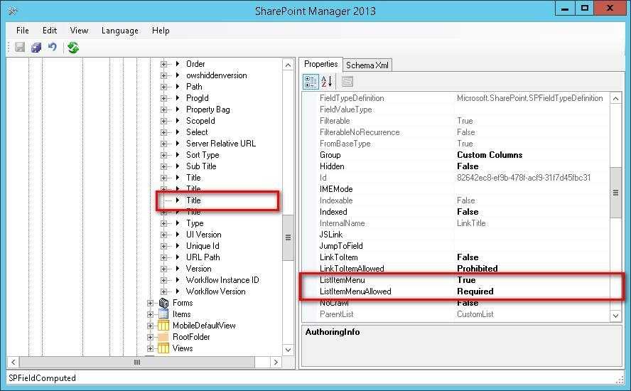Select the Sub Title field
Image resolution: width=631 pixels, height=391 pixels.
201,166
